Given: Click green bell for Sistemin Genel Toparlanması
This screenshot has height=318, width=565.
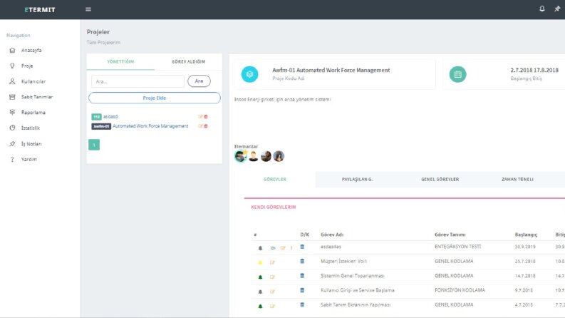Looking at the screenshot, I should [260, 277].
